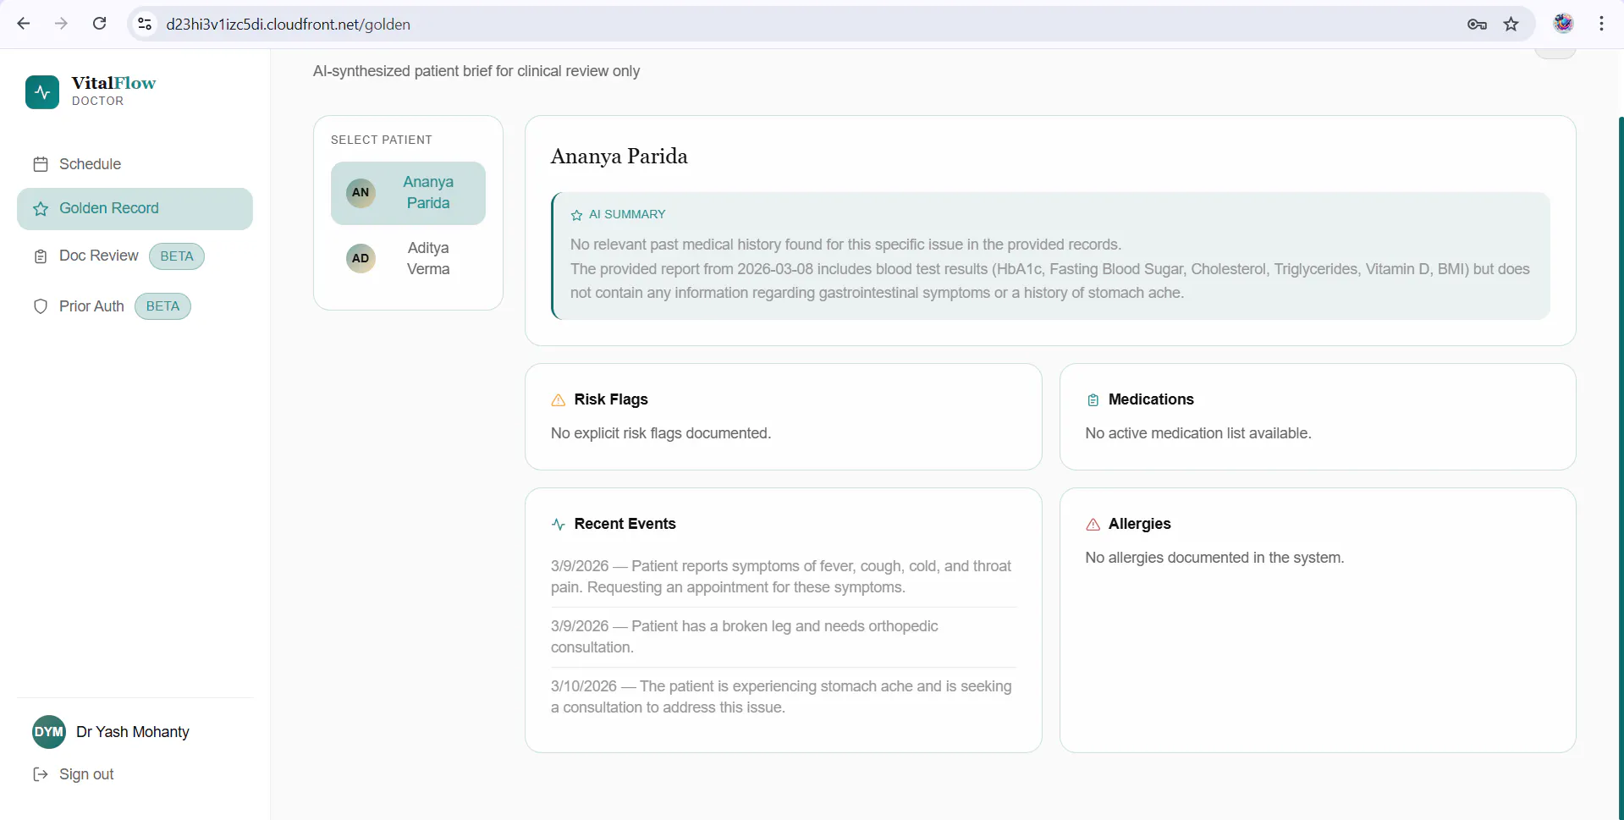Click Dr Yash Mohanty name

click(x=133, y=732)
